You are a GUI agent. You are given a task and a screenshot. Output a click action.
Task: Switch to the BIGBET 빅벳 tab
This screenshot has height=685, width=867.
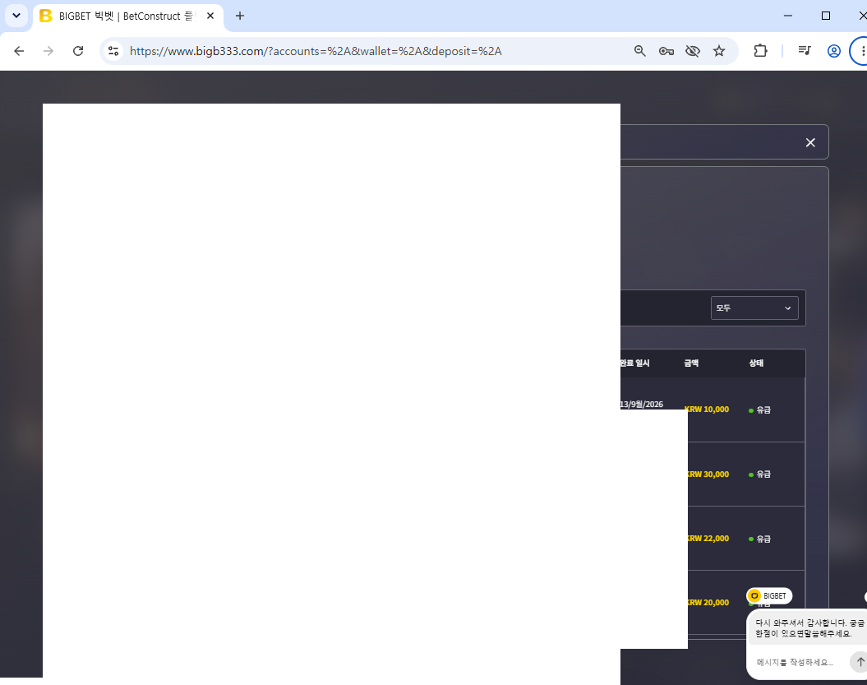tap(119, 16)
